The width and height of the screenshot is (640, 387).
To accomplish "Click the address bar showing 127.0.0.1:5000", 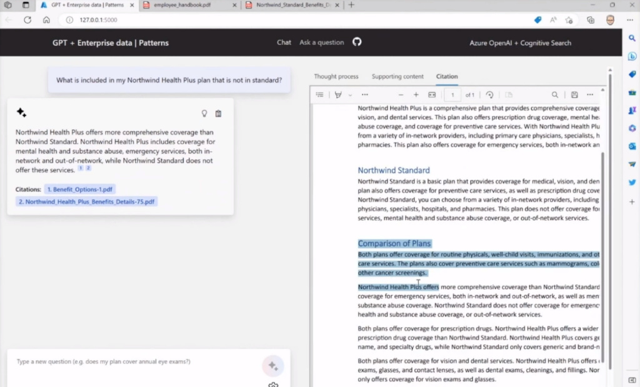I will click(98, 19).
